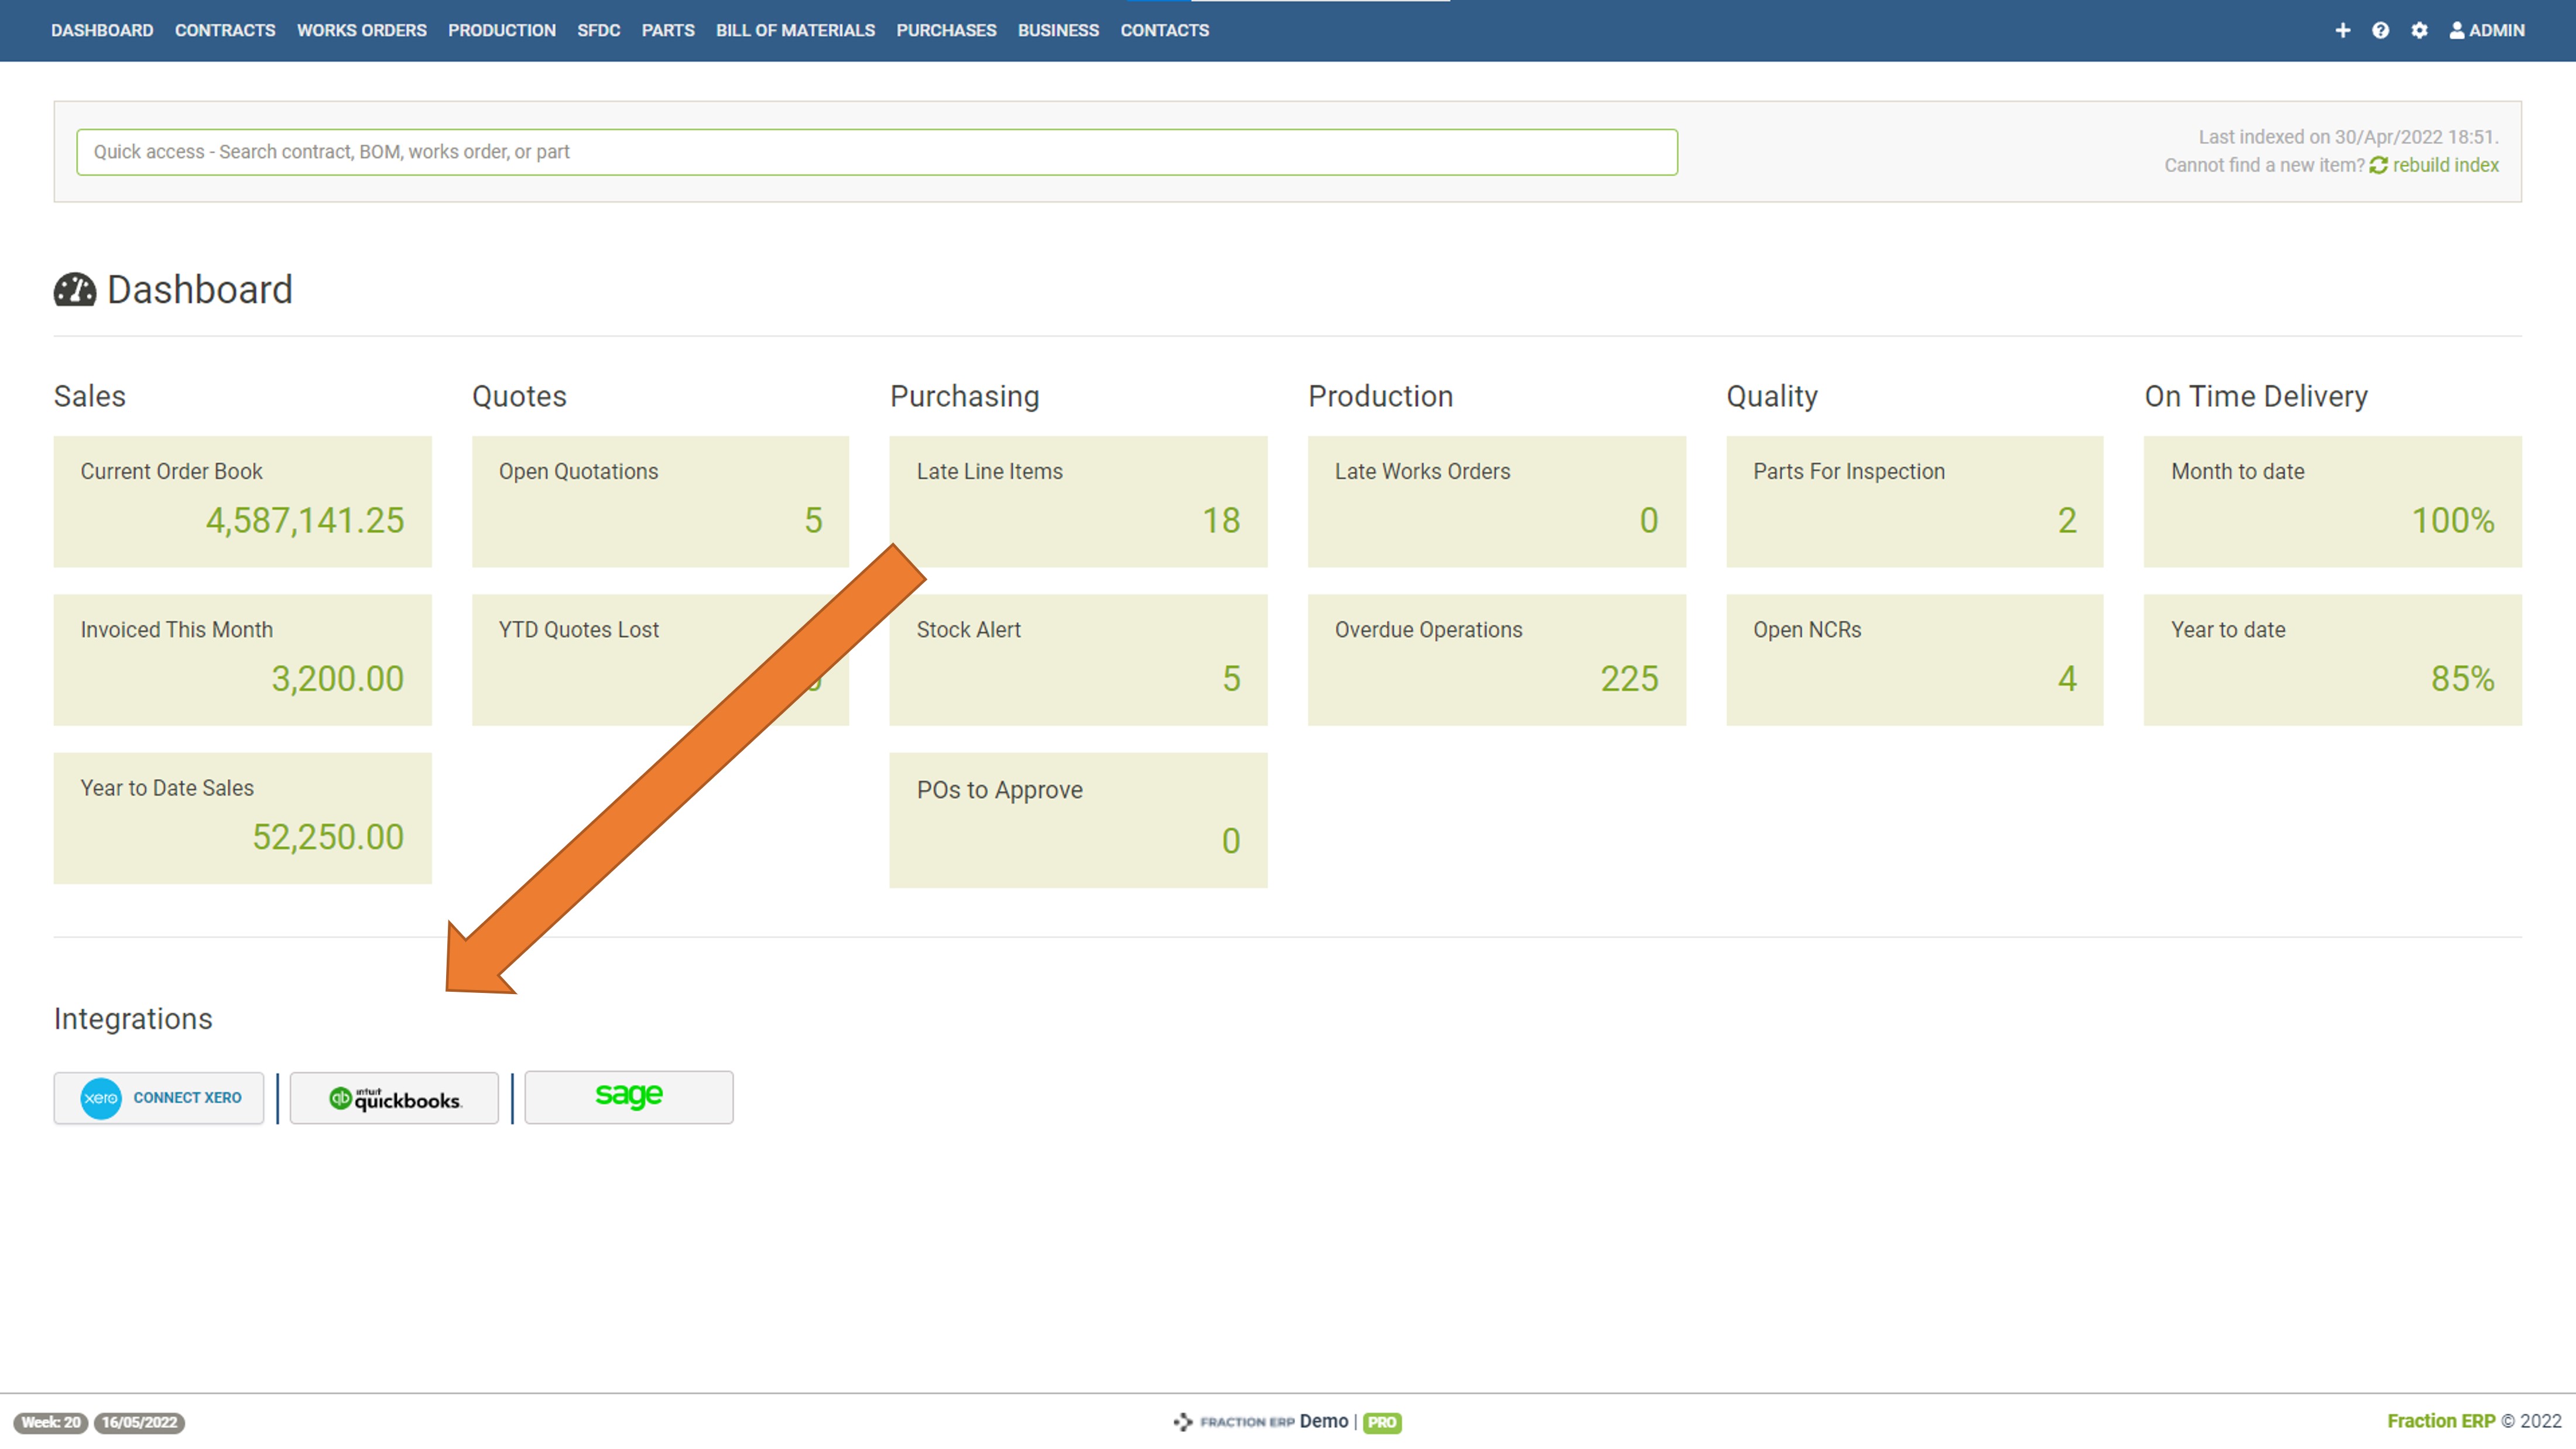2576x1449 pixels.
Task: Open the Open NCRs tile
Action: tap(1914, 659)
